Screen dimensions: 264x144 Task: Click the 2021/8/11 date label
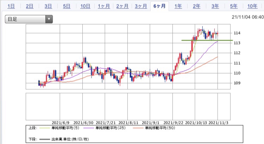[x=128, y=123]
